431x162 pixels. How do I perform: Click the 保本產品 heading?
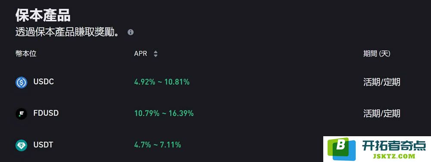tap(43, 15)
